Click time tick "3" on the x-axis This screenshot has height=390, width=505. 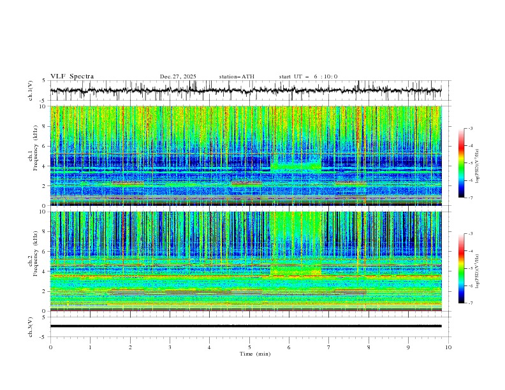click(170, 347)
